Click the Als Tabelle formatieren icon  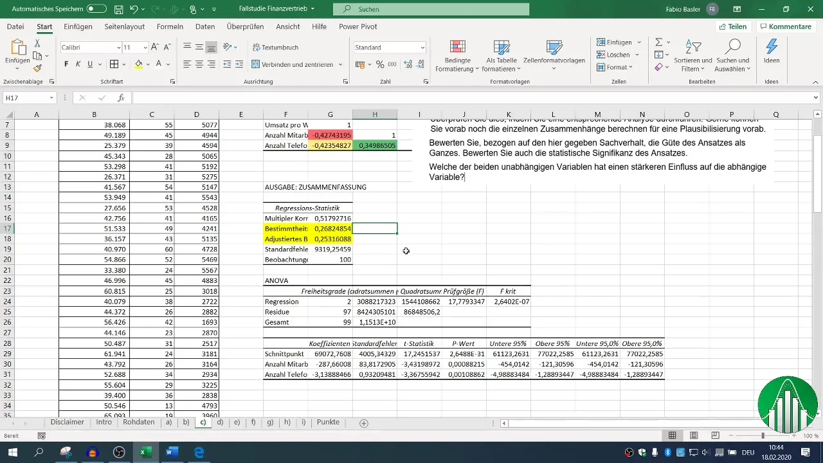tap(501, 47)
